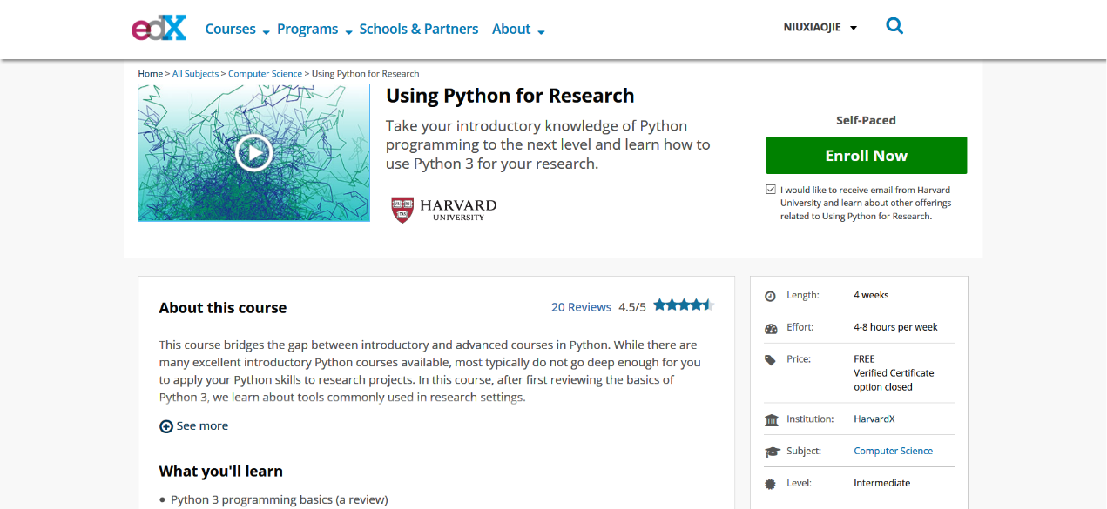The image size is (1107, 509).
Task: Click the Using Python for Research breadcrumb
Action: [x=366, y=74]
